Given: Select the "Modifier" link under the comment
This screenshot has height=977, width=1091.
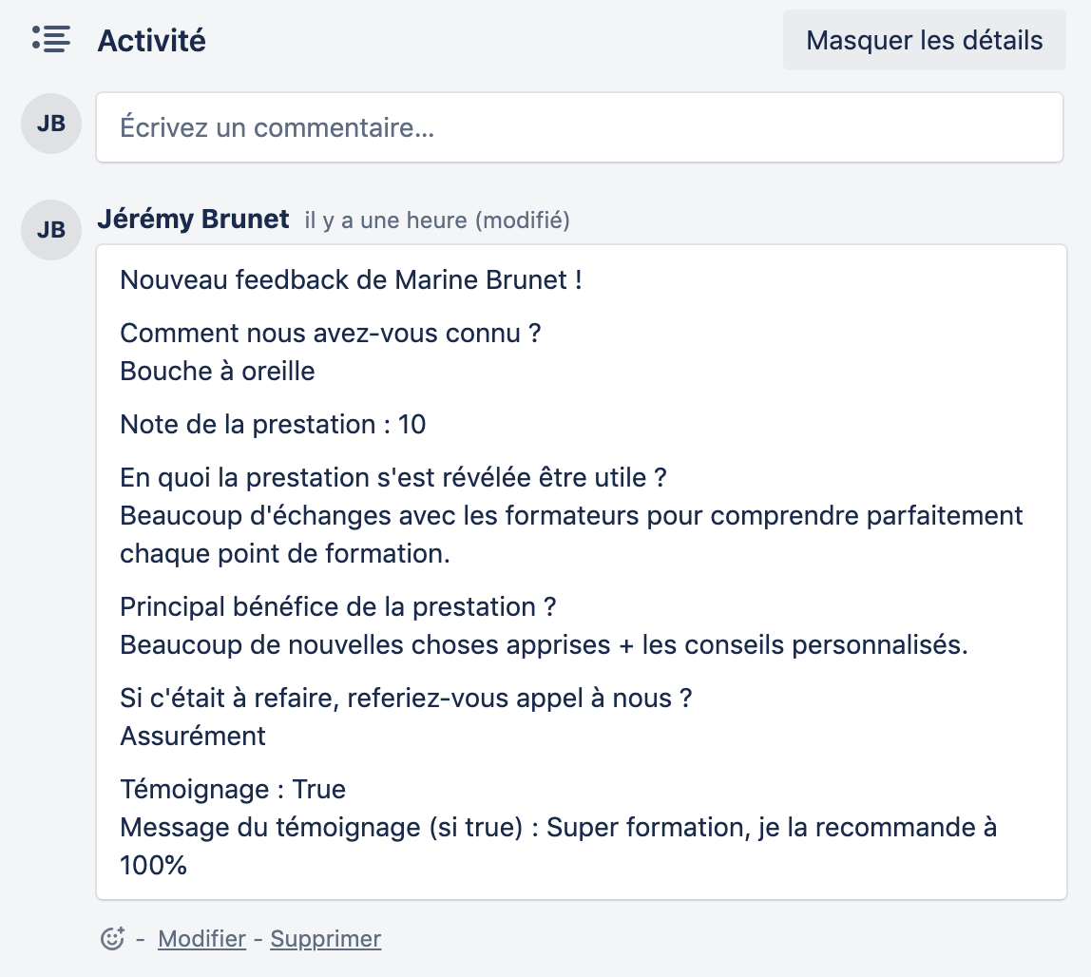Looking at the screenshot, I should [201, 939].
